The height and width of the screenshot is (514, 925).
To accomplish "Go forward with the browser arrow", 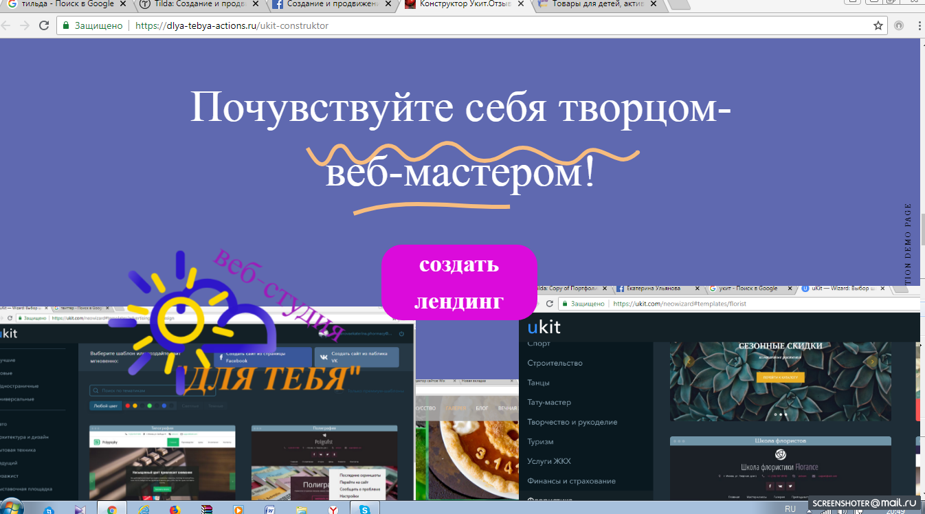I will tap(23, 25).
